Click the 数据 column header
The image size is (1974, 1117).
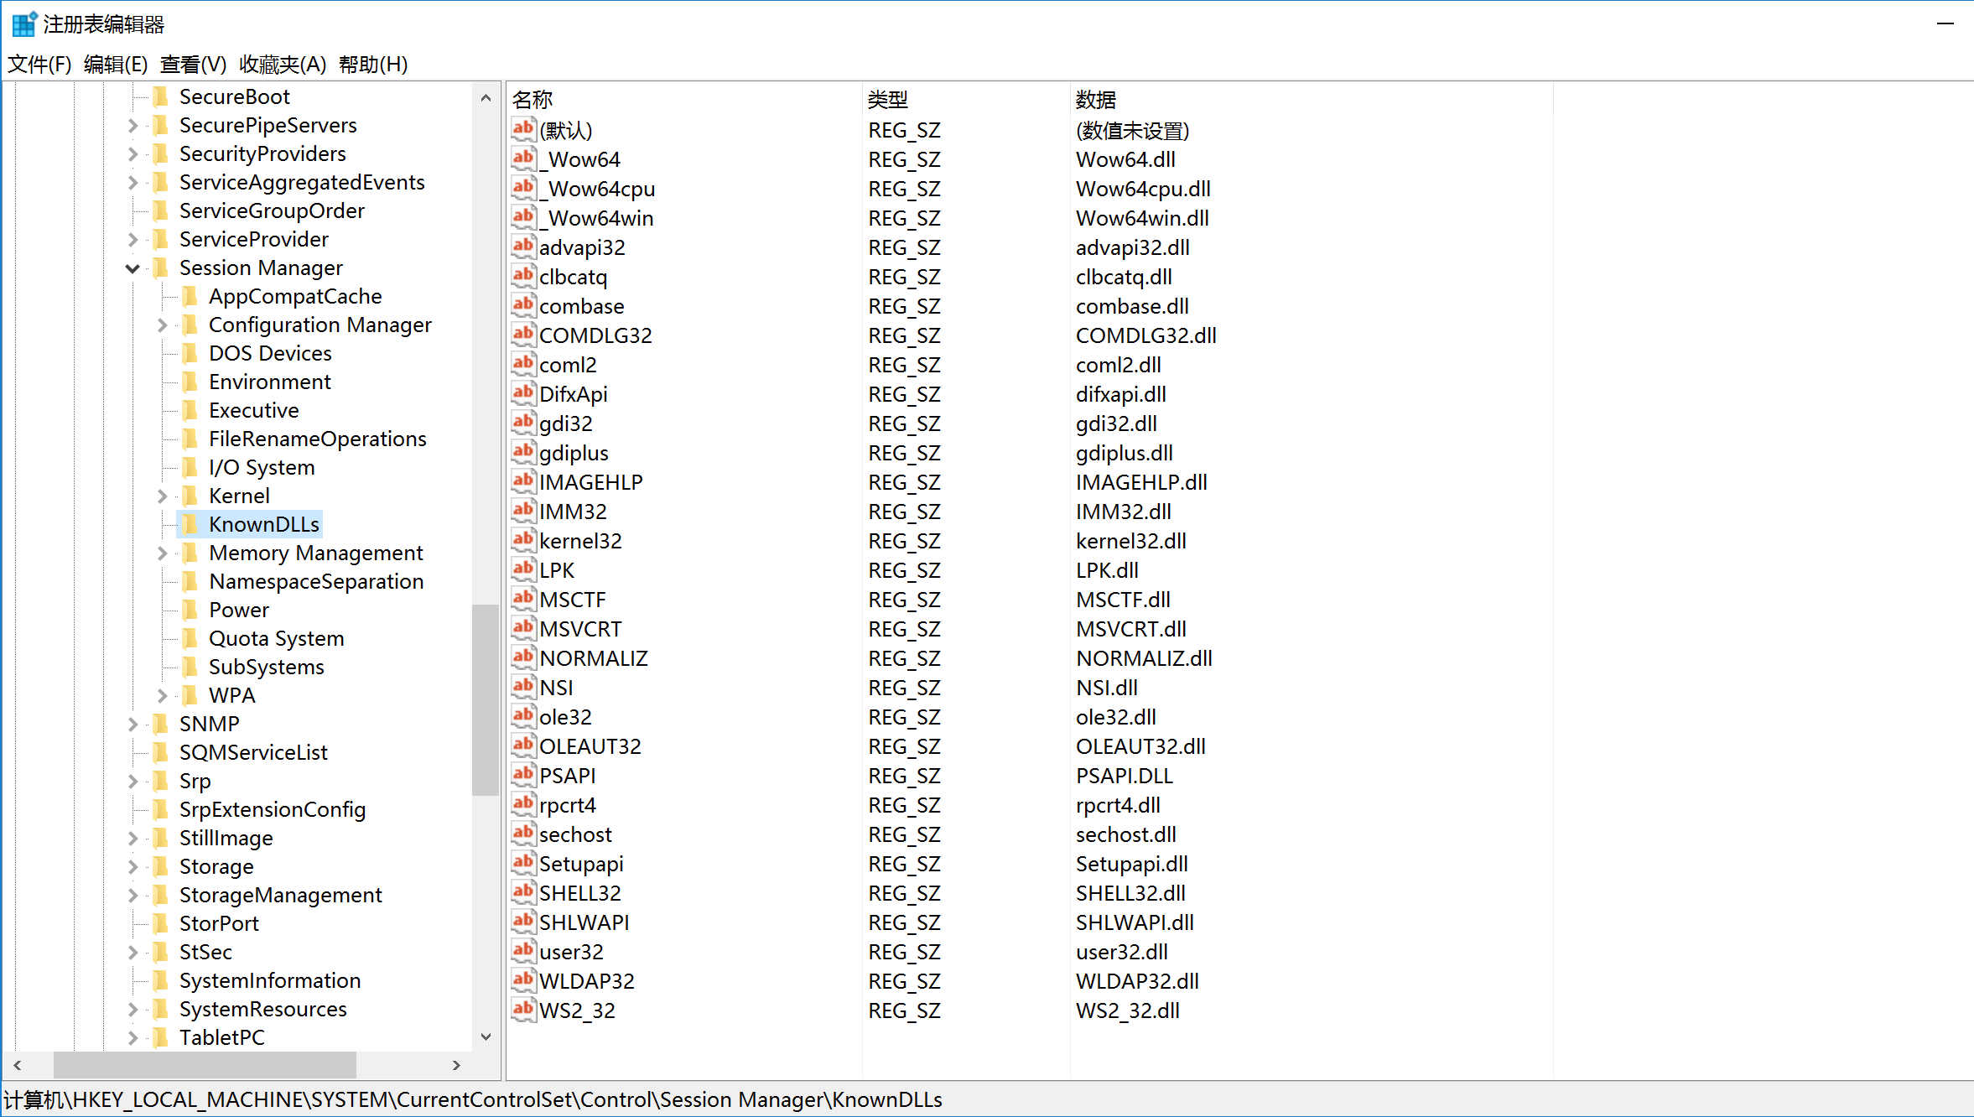(x=1095, y=100)
